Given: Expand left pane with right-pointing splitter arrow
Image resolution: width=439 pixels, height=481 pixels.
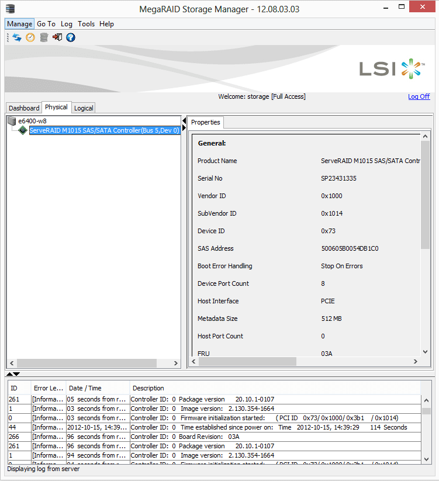Looking at the screenshot, I should tap(184, 127).
